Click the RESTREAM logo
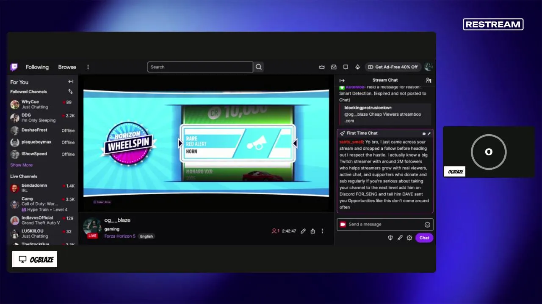Image resolution: width=542 pixels, height=304 pixels. [493, 24]
